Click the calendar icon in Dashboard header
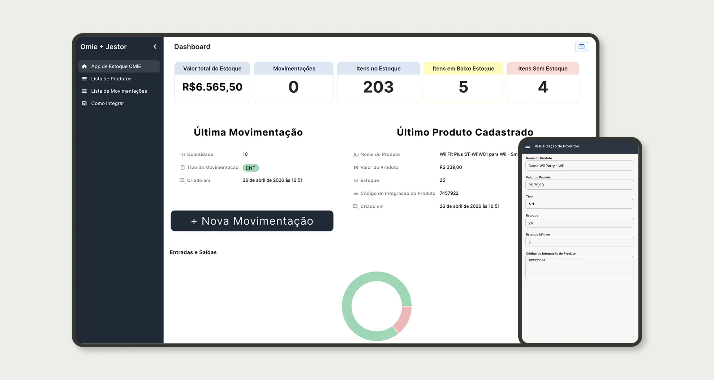Image resolution: width=714 pixels, height=380 pixels. coord(581,47)
